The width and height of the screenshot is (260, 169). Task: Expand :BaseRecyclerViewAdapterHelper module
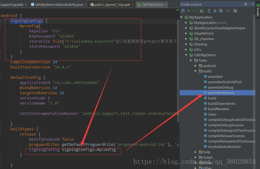point(186,28)
